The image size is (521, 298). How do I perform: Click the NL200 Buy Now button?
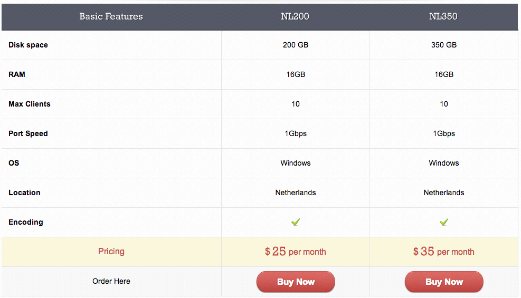pyautogui.click(x=296, y=282)
